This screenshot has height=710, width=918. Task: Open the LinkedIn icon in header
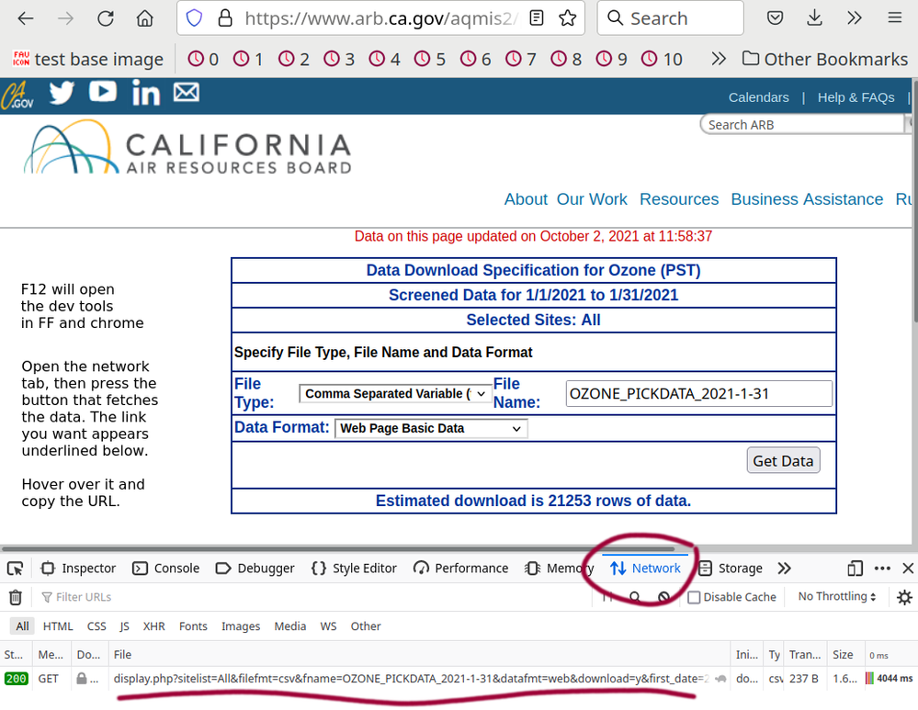(x=146, y=93)
